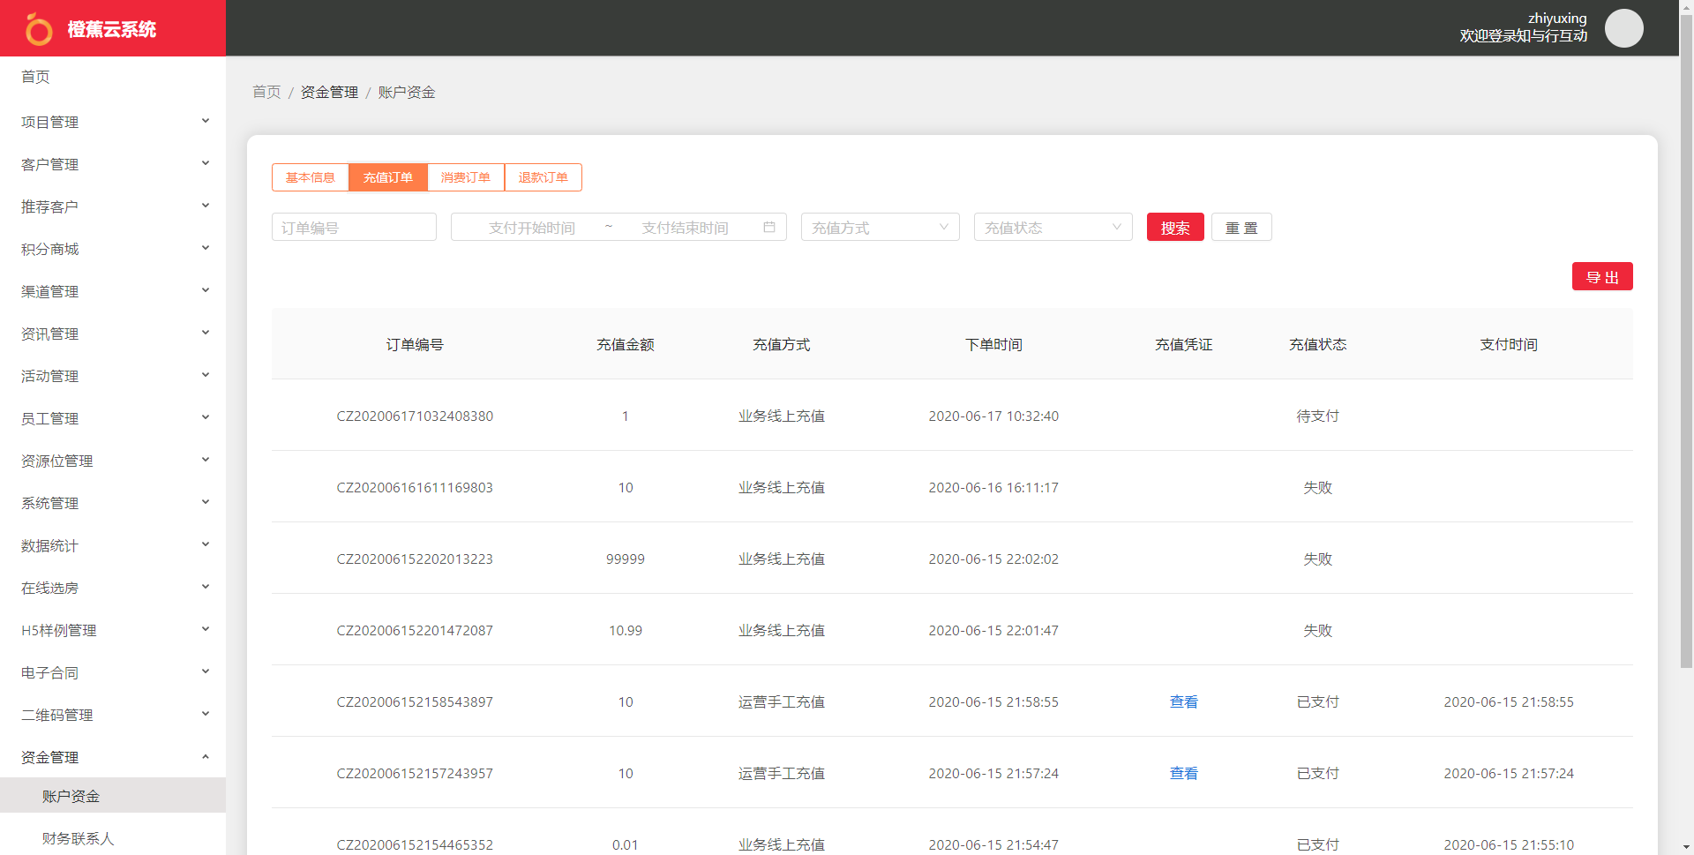This screenshot has height=855, width=1694.
Task: Open the 充值状态 dropdown
Action: point(1053,227)
